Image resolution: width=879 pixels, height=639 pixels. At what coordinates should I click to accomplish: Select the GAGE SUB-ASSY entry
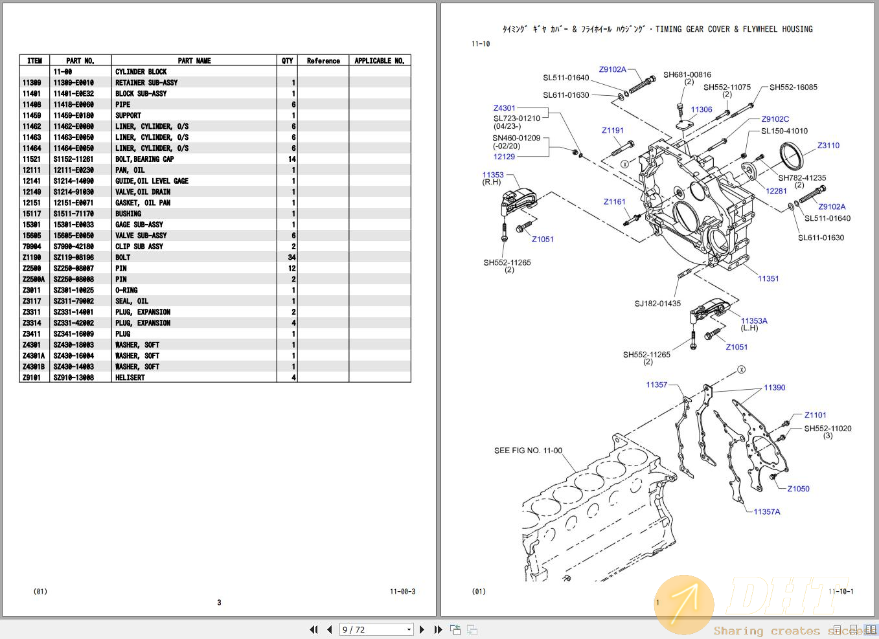139,225
